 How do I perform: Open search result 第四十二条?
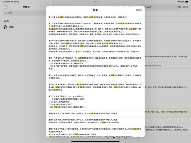pos(95,121)
